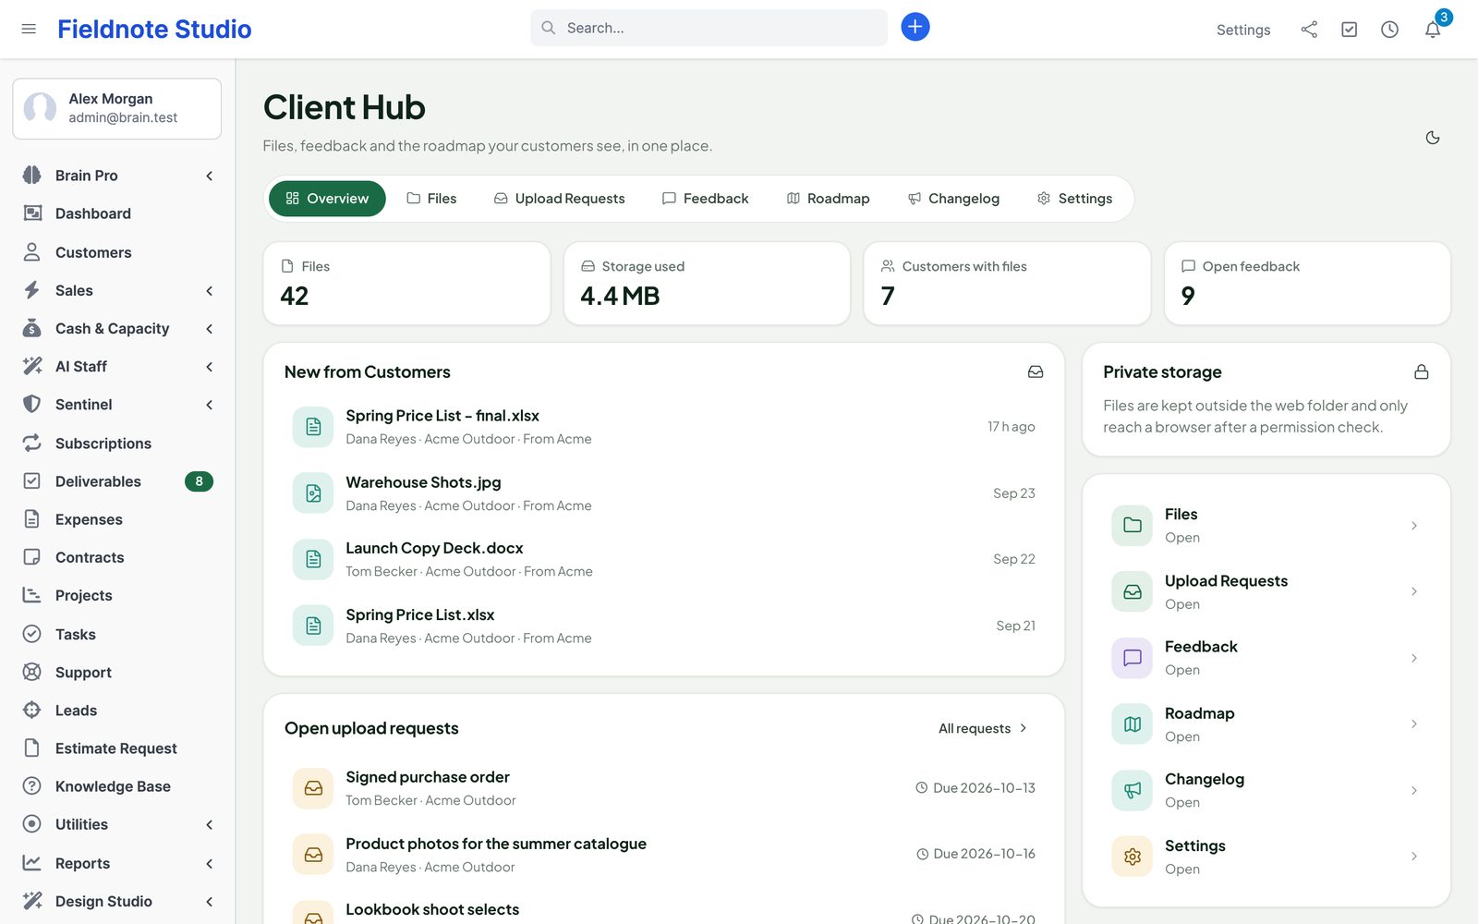Screen dimensions: 1478x924
Task: Click the lock icon in Private storage
Action: [x=1421, y=371]
